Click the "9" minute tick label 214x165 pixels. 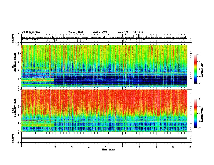[173, 147]
